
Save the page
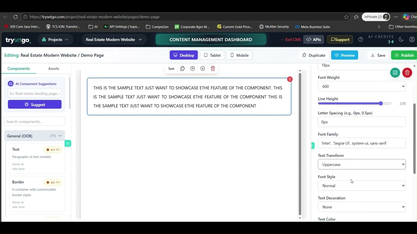tap(378, 55)
